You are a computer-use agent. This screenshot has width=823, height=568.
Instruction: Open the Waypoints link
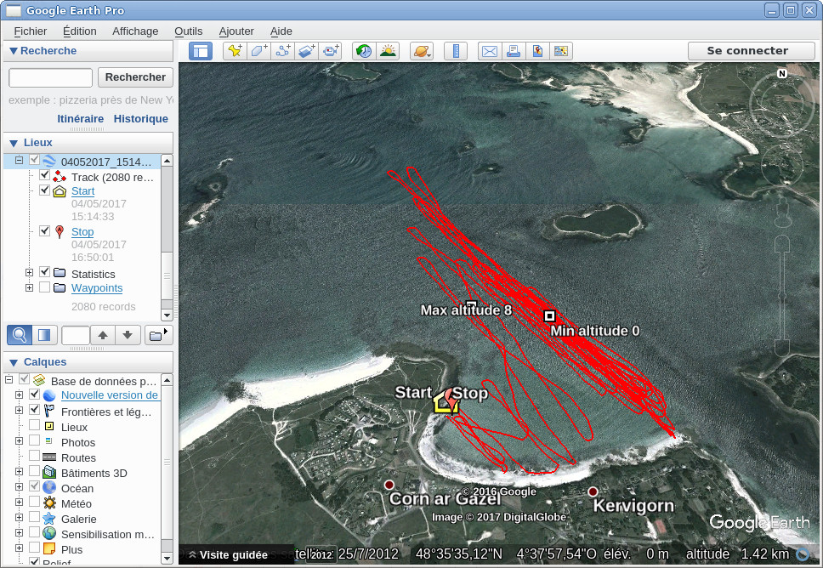(x=97, y=287)
